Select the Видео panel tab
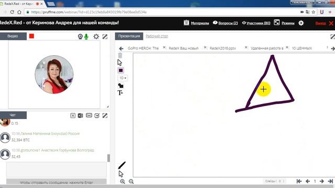 click(13, 36)
